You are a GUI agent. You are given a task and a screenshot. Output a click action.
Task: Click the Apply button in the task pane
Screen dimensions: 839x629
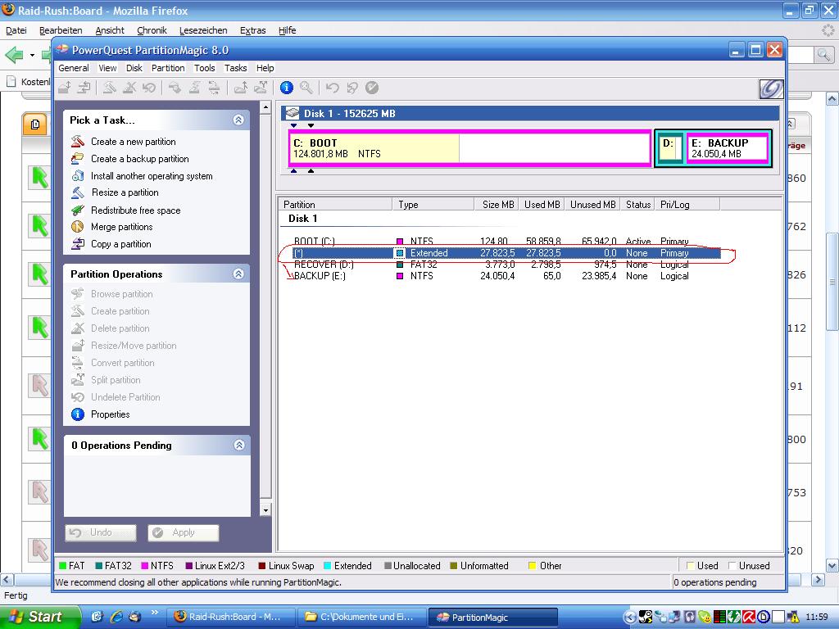(x=184, y=532)
